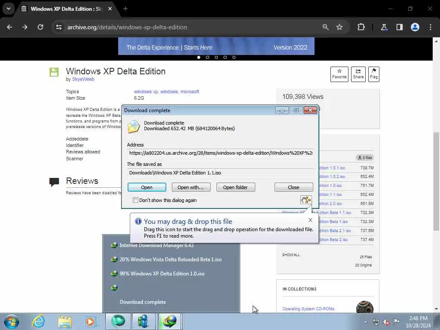Screen dimensions: 440x330
Task: Open the microsoft topic link
Action: 189,92
